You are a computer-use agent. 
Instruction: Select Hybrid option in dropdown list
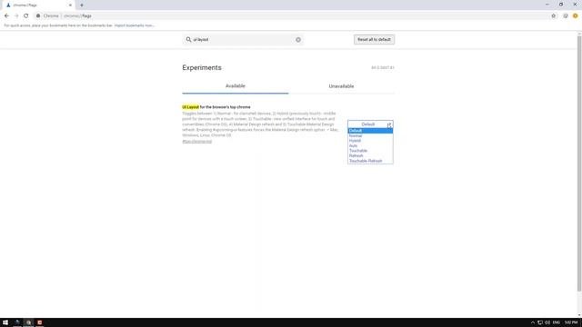point(370,141)
